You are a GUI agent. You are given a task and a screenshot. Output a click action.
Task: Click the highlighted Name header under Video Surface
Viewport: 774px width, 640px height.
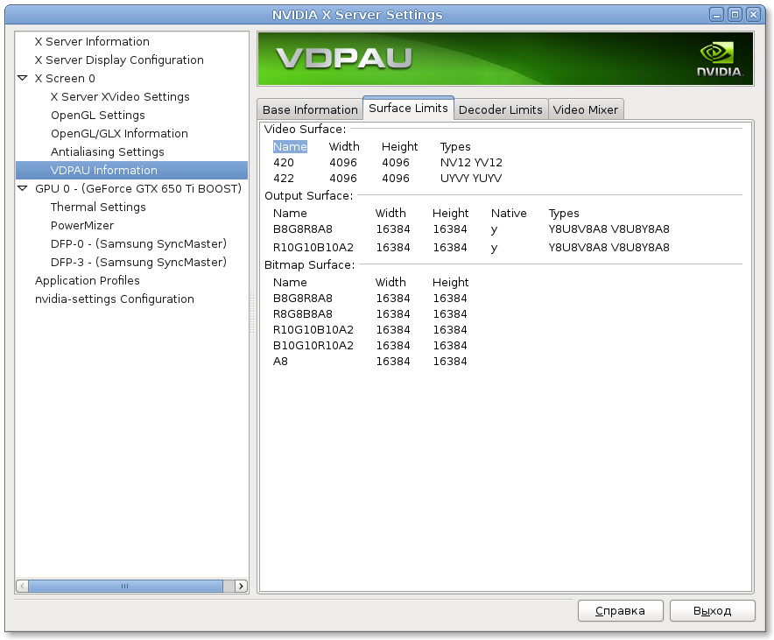point(291,146)
